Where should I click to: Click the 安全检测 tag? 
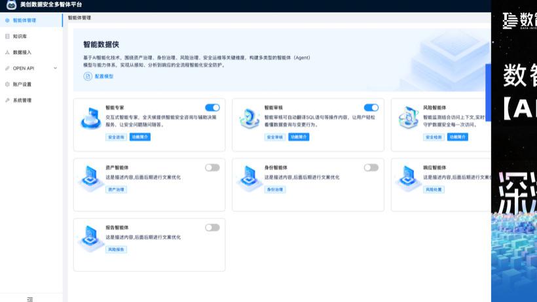[434, 137]
